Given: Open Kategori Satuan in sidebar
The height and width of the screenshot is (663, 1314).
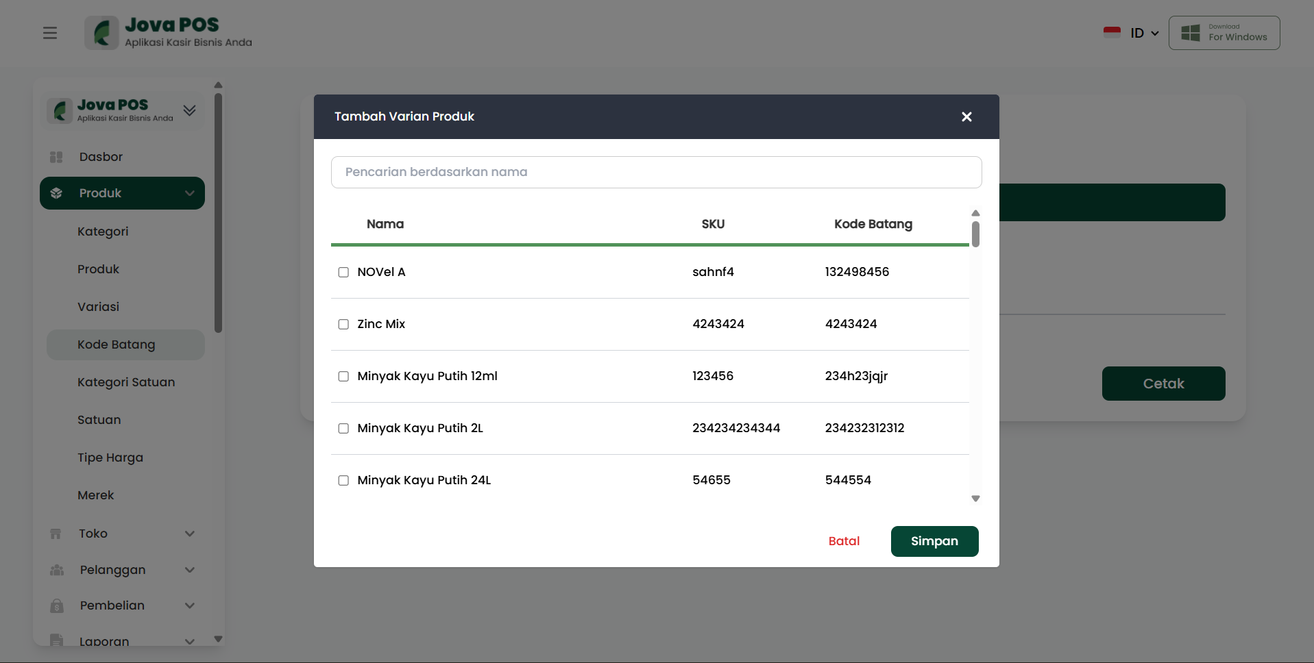Looking at the screenshot, I should pyautogui.click(x=126, y=382).
